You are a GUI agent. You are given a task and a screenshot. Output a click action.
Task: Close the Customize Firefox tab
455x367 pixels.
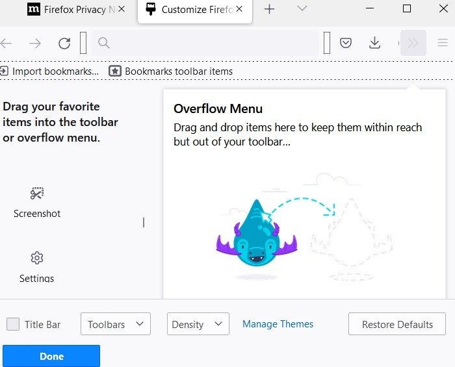pyautogui.click(x=239, y=9)
